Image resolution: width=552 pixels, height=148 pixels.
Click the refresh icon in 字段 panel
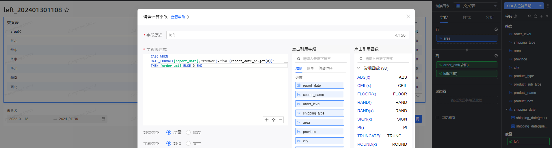tap(535, 16)
